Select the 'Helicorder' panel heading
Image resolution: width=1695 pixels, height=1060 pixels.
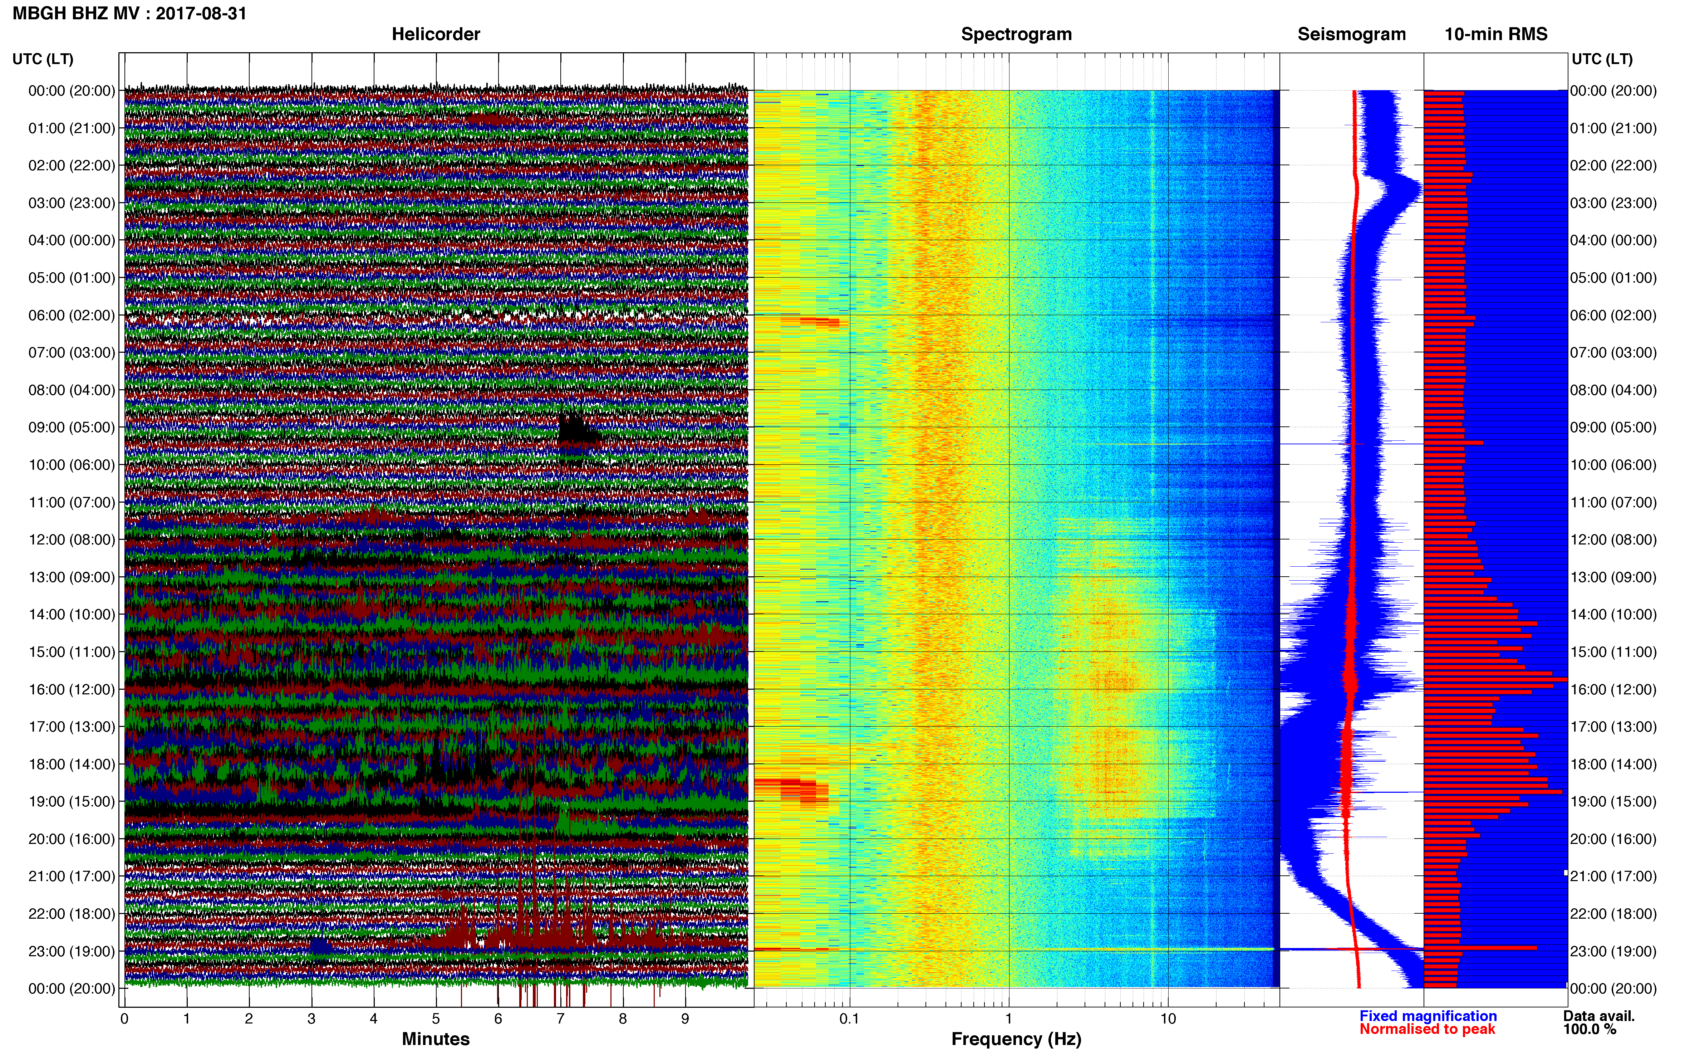pyautogui.click(x=436, y=34)
